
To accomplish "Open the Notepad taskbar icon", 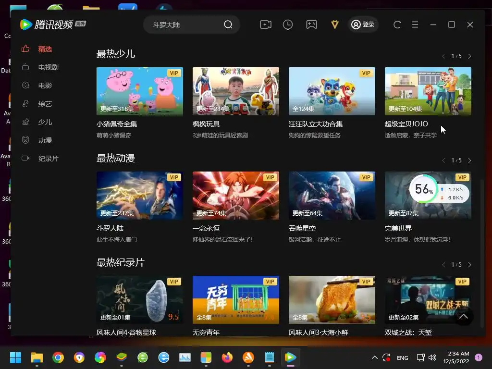I will [269, 357].
